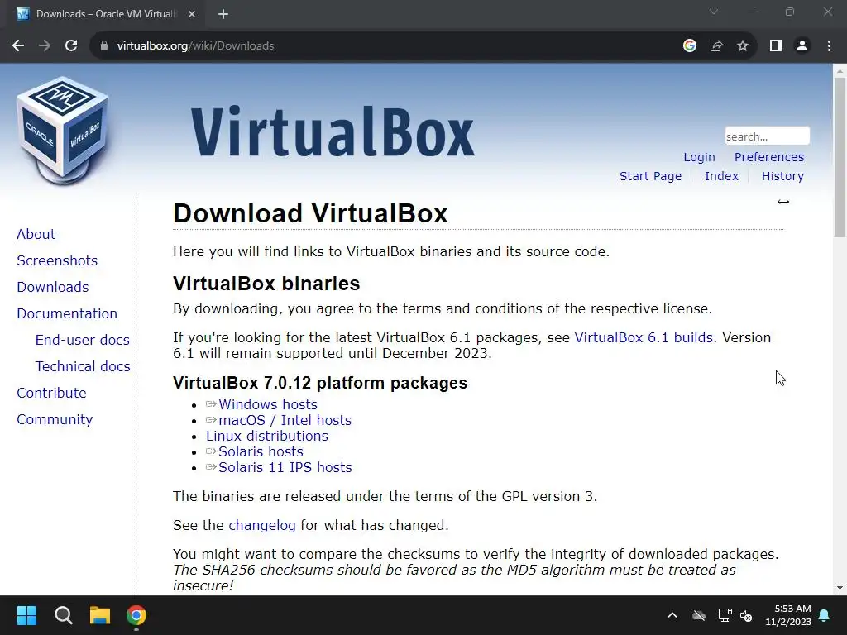
Task: Show hidden system tray icons
Action: click(672, 615)
